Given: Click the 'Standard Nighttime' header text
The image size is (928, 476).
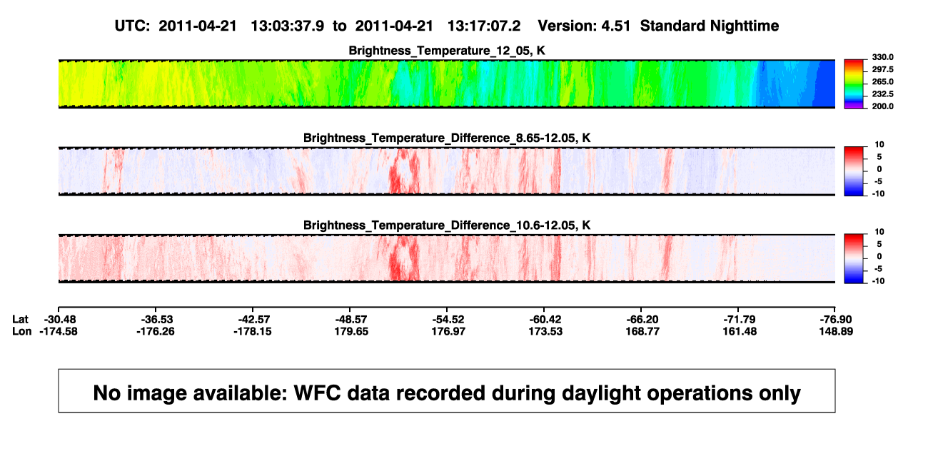Looking at the screenshot, I should (x=710, y=26).
